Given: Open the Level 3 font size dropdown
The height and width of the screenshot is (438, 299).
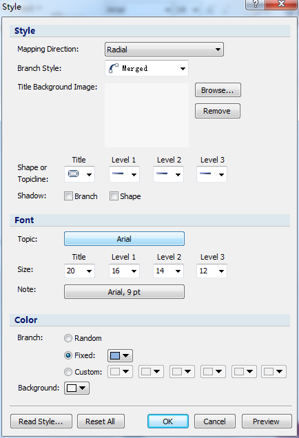Looking at the screenshot, I should tap(212, 271).
